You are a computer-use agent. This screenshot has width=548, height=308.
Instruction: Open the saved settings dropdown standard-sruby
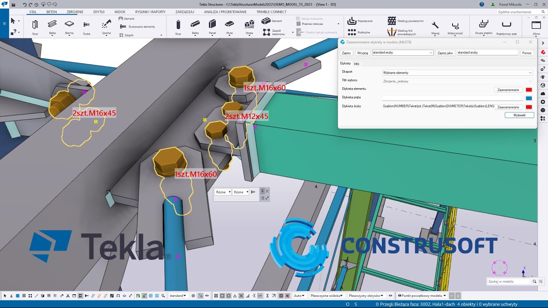coord(403,53)
